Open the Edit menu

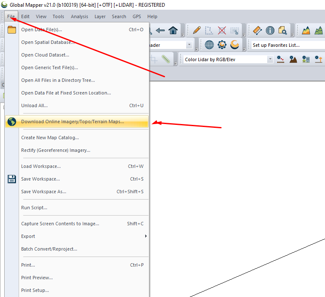25,16
